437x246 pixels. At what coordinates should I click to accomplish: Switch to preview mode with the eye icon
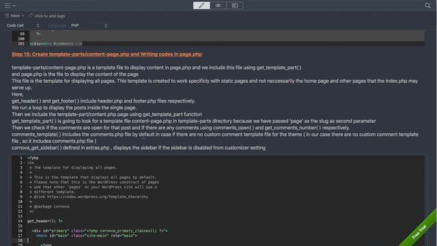pyautogui.click(x=218, y=5)
